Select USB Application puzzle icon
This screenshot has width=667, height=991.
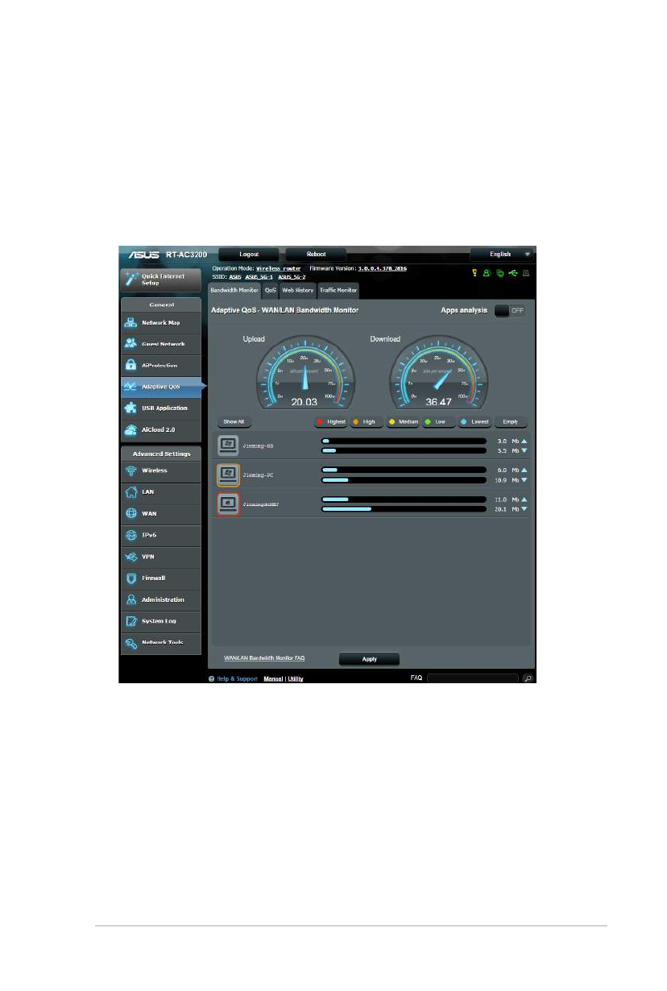pyautogui.click(x=130, y=408)
